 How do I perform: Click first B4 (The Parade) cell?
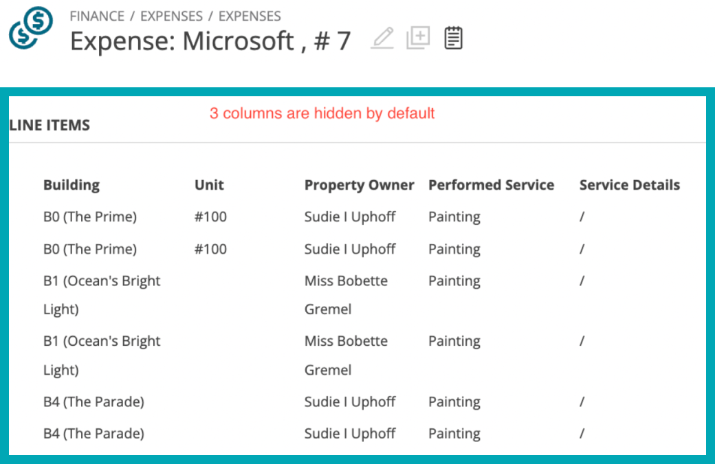click(93, 402)
